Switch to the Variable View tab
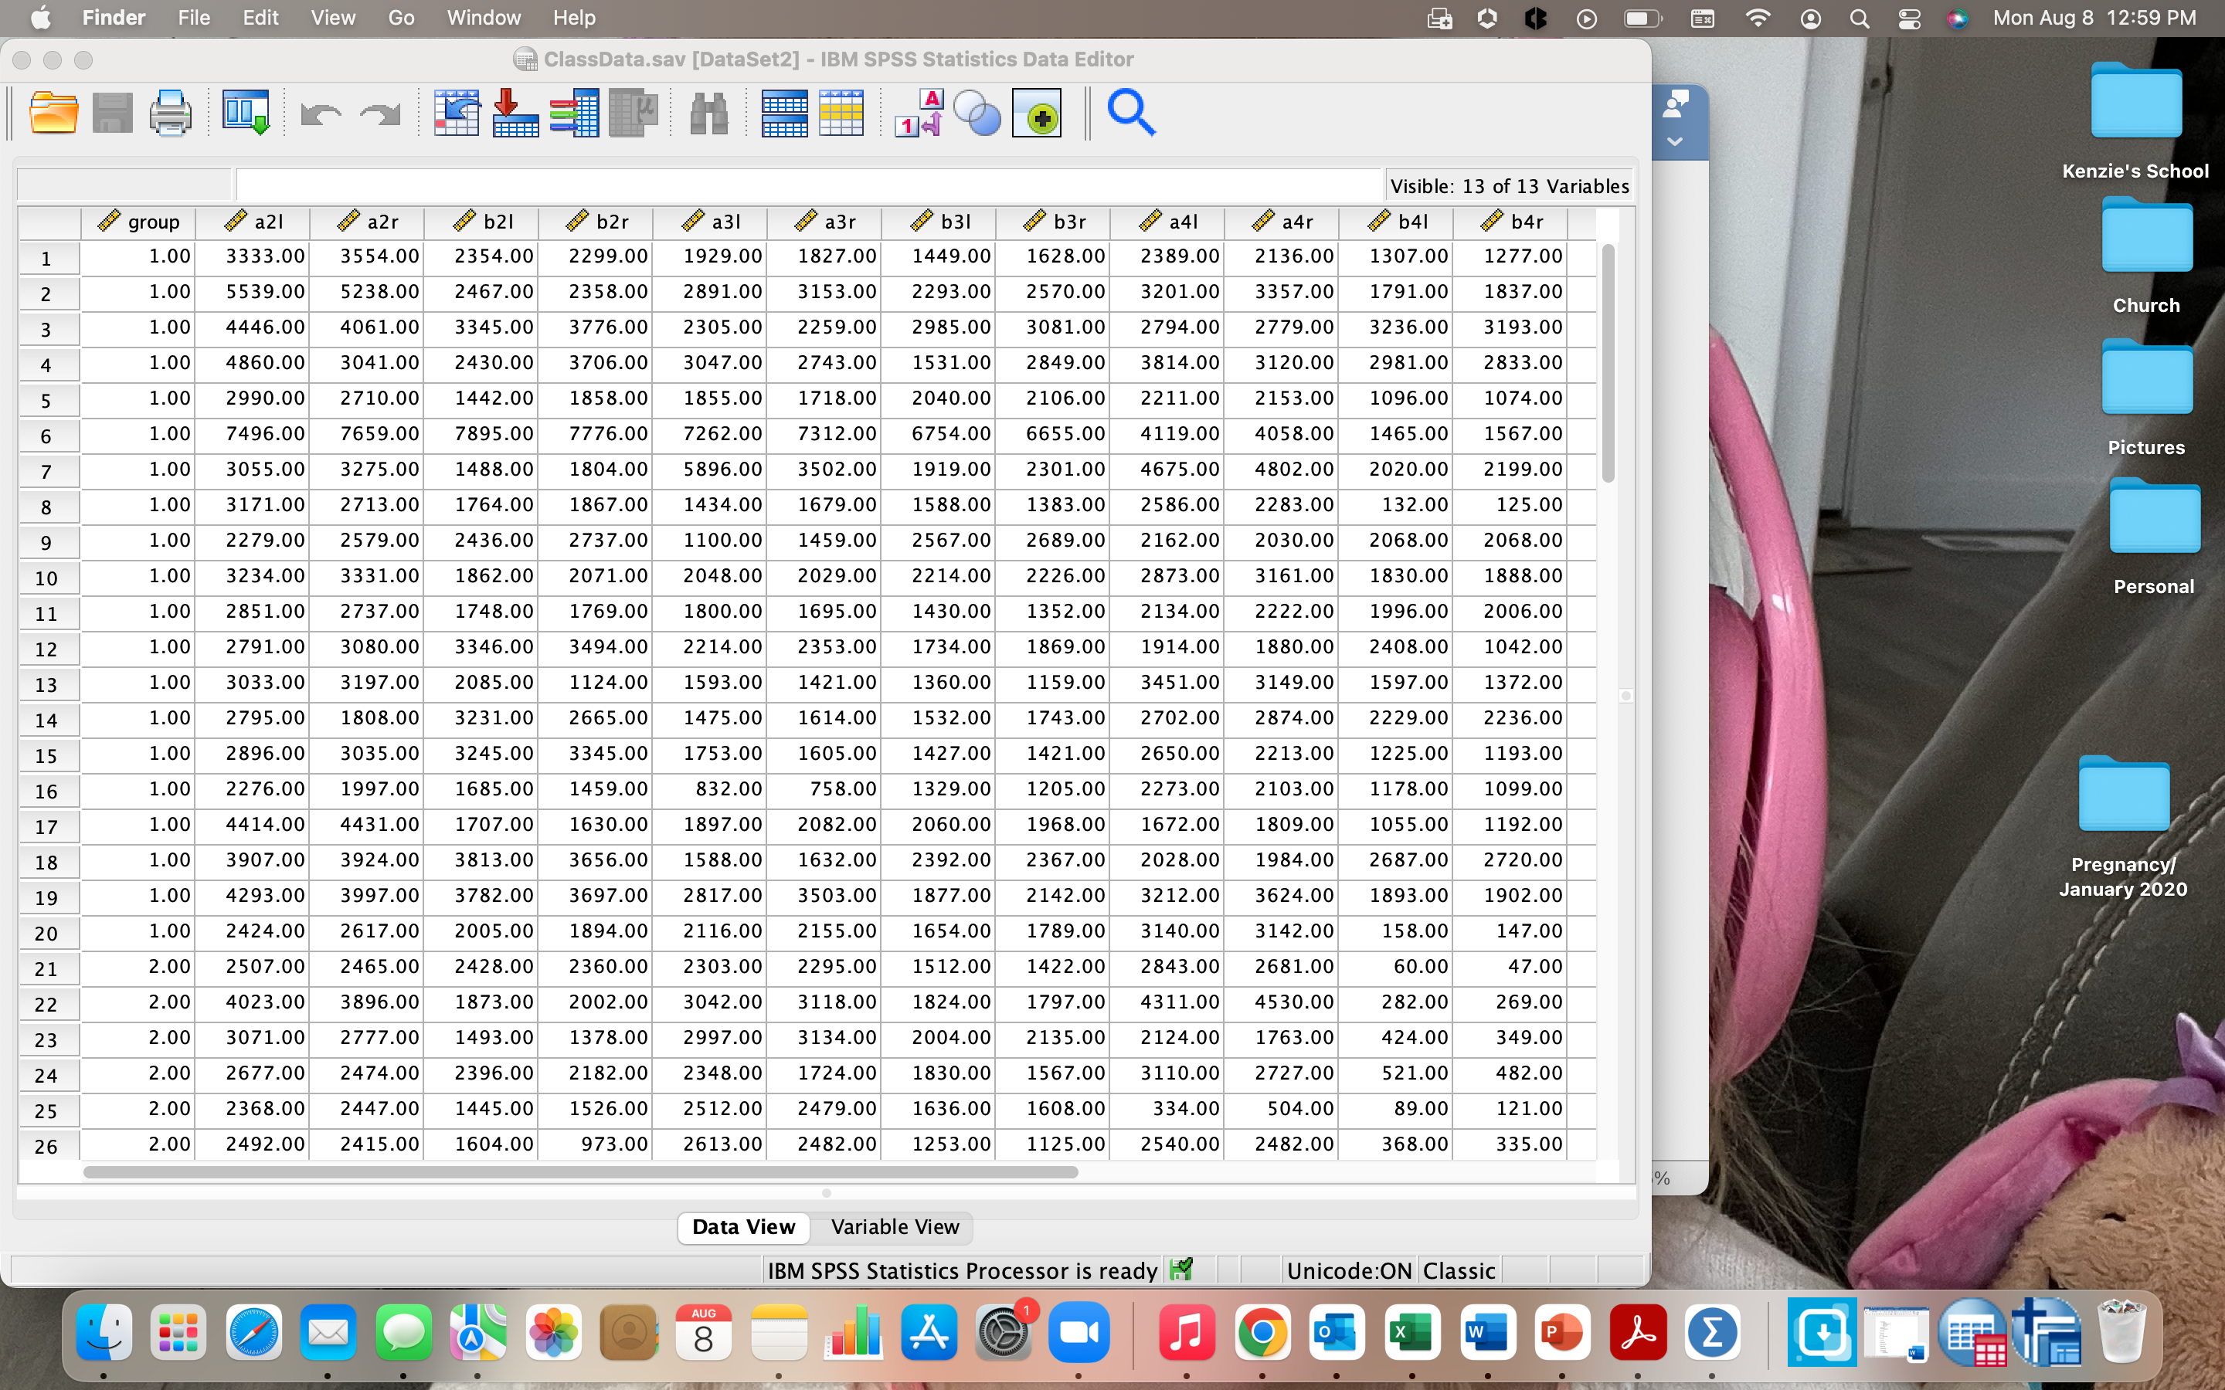The image size is (2225, 1390). point(895,1227)
